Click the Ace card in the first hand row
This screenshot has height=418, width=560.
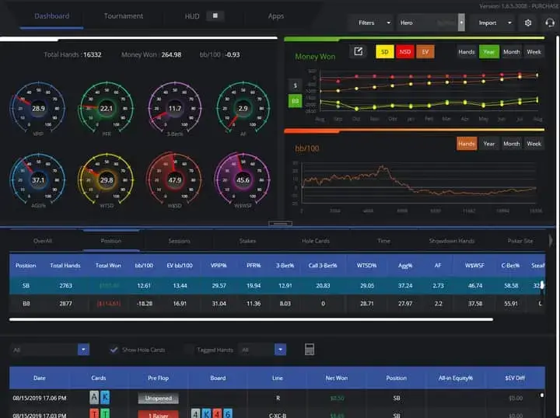pos(94,397)
